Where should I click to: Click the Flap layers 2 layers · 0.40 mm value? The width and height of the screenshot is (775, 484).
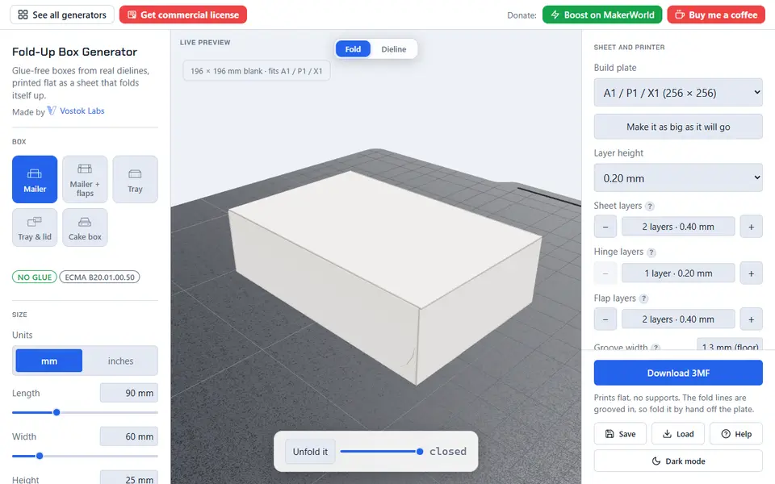click(x=678, y=319)
